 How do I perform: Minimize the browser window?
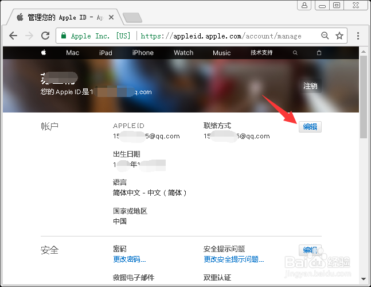tap(322, 5)
